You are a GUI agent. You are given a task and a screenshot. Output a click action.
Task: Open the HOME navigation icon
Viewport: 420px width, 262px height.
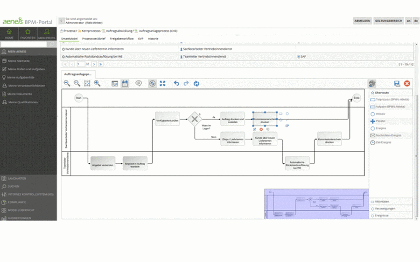tap(9, 34)
